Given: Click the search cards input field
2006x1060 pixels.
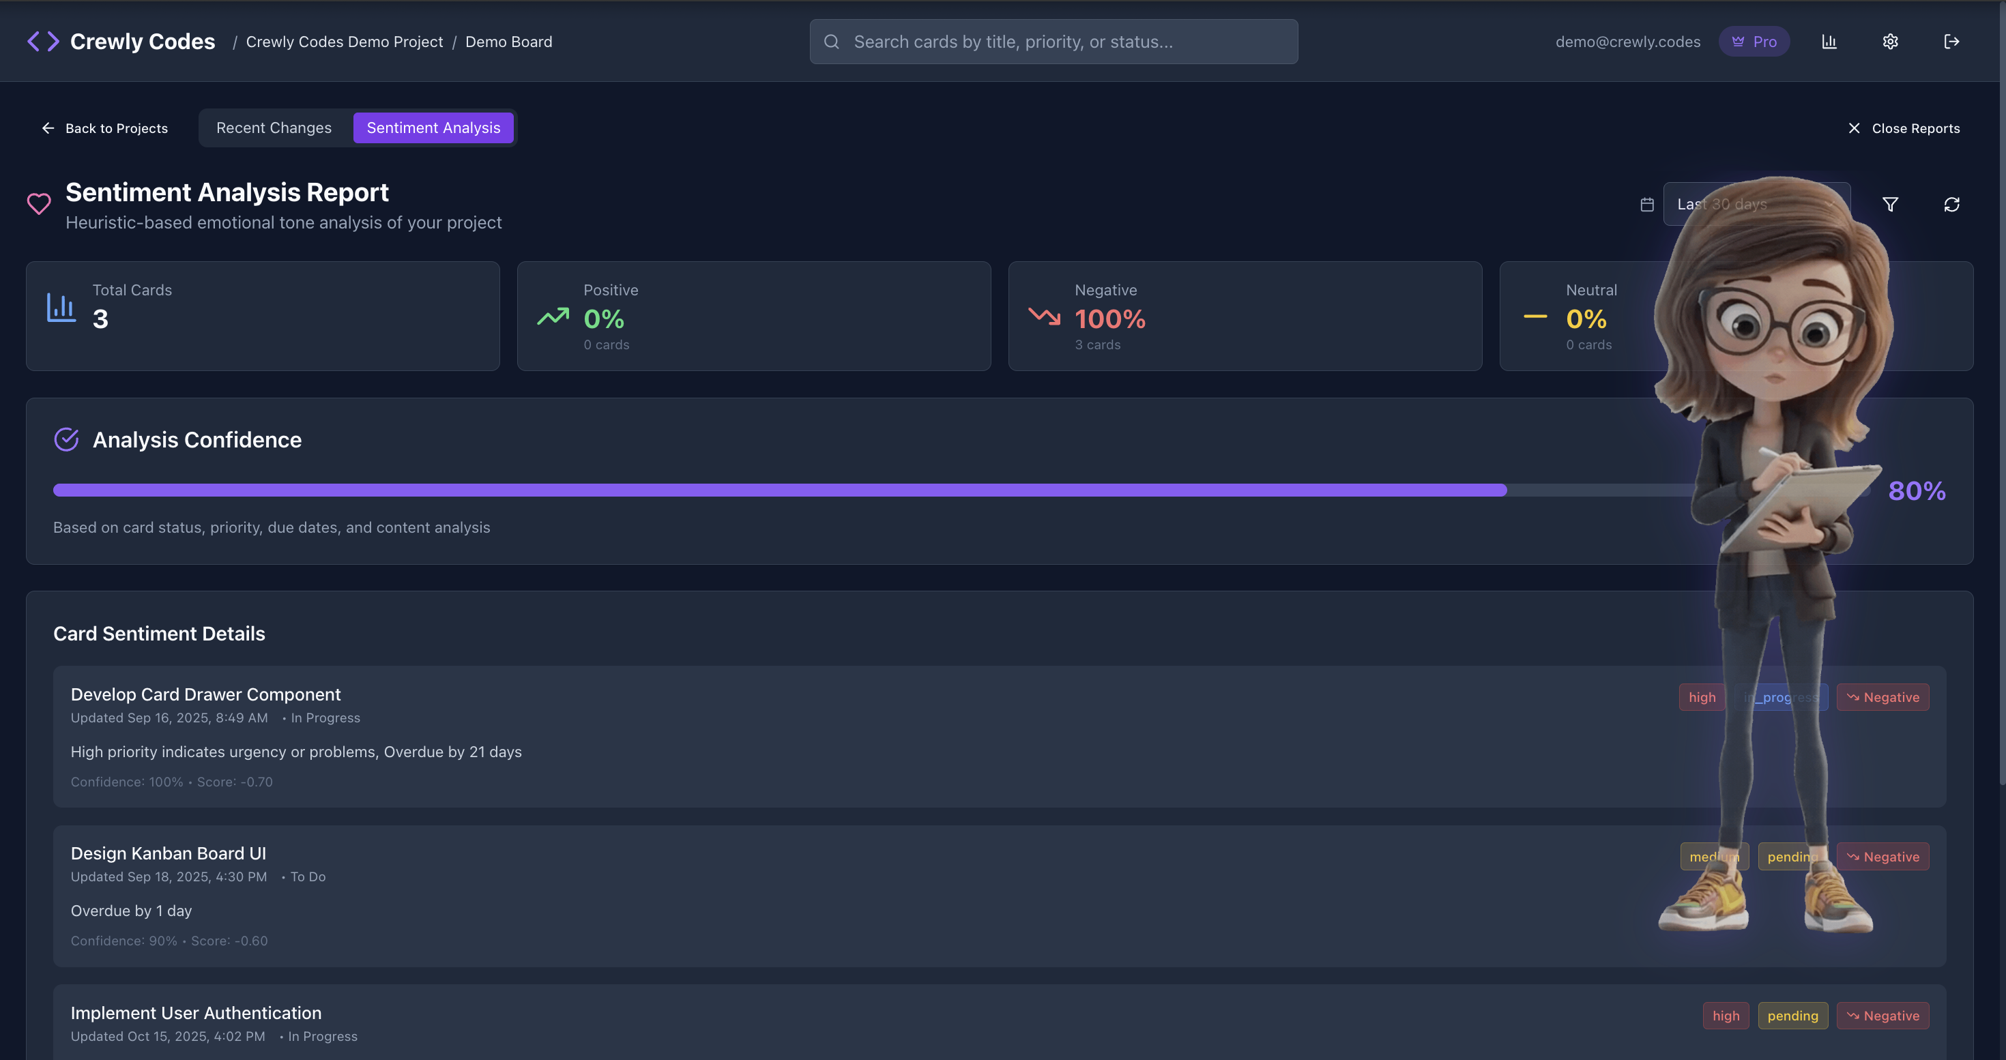Looking at the screenshot, I should point(1053,41).
